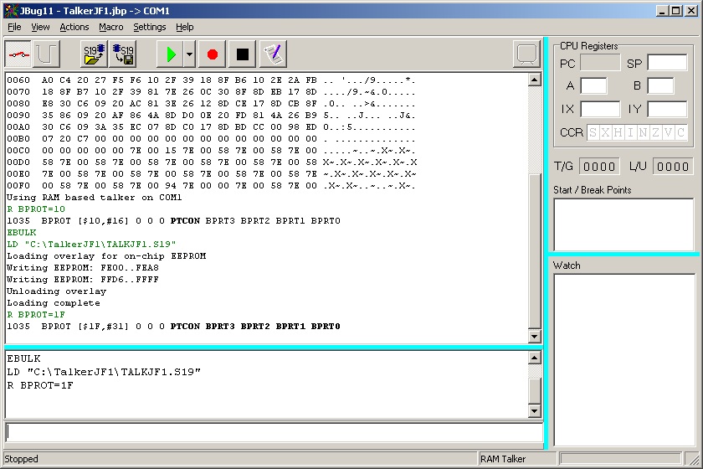
Task: Click the script edit pencil icon
Action: point(273,54)
